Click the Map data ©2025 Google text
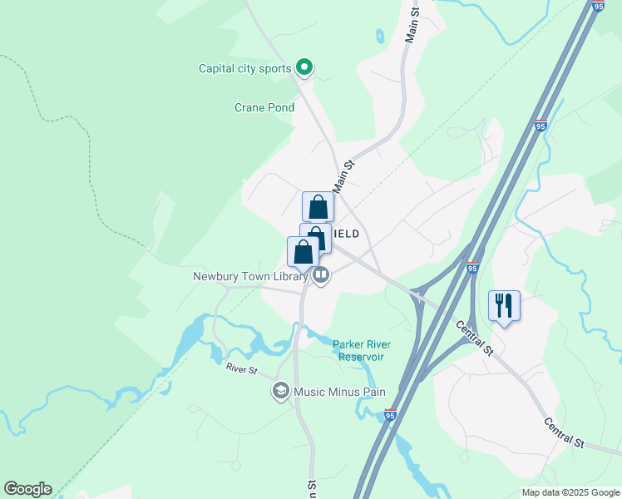Screen dimensions: 622x499 click(x=570, y=493)
